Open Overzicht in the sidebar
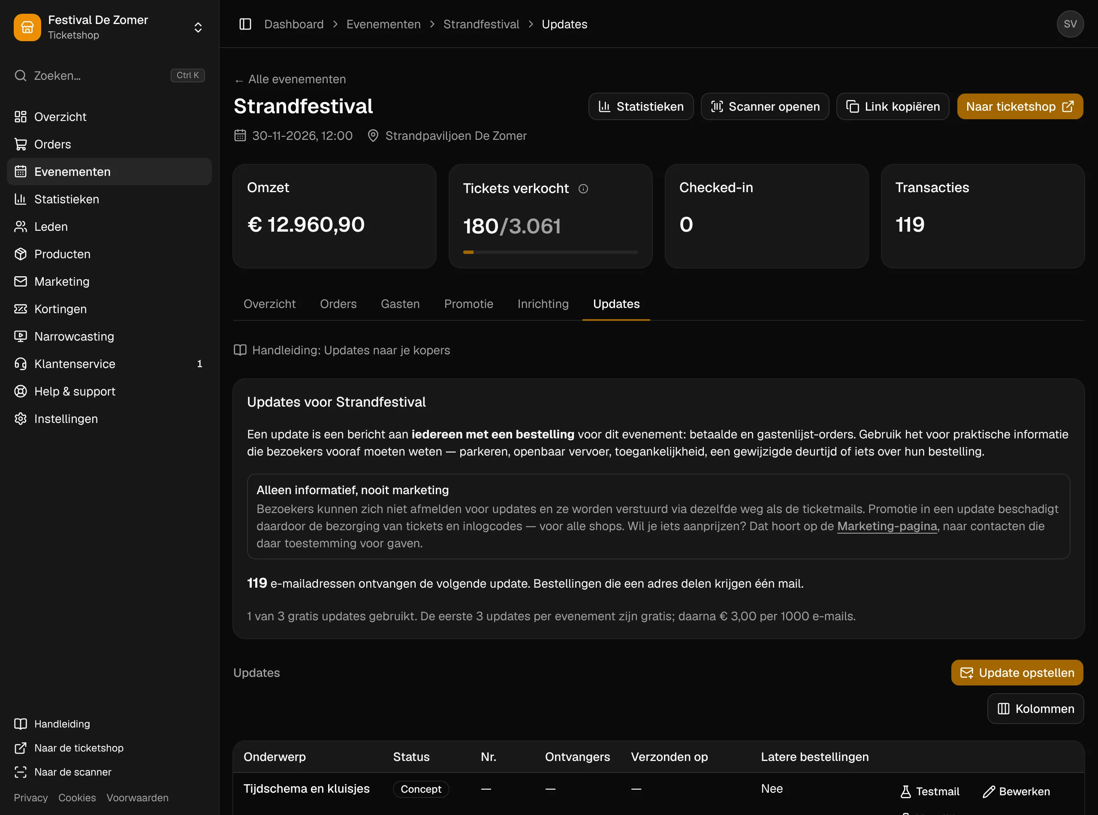The height and width of the screenshot is (815, 1098). point(109,117)
